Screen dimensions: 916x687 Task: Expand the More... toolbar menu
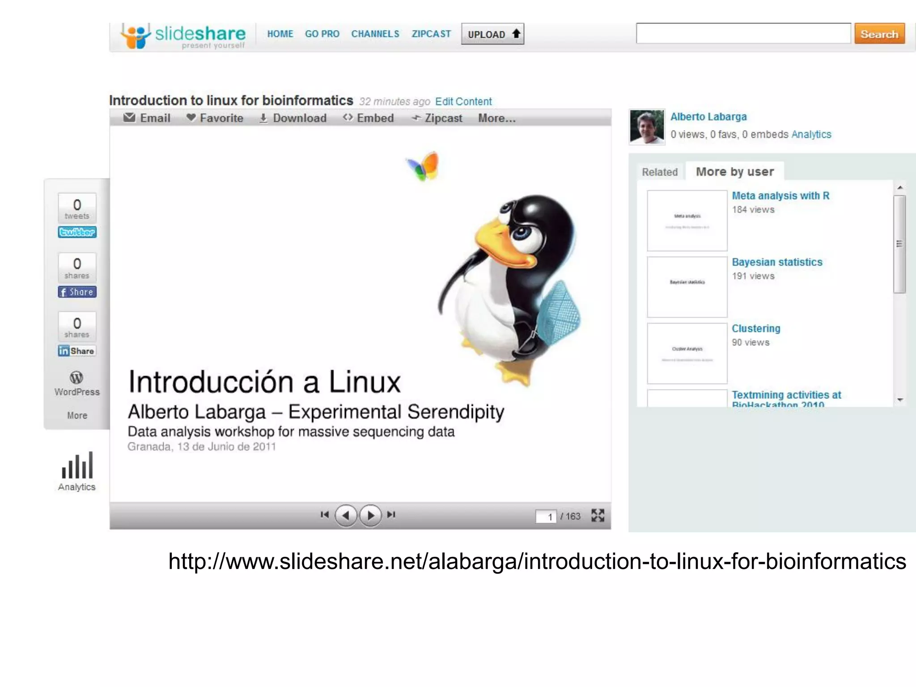[496, 118]
